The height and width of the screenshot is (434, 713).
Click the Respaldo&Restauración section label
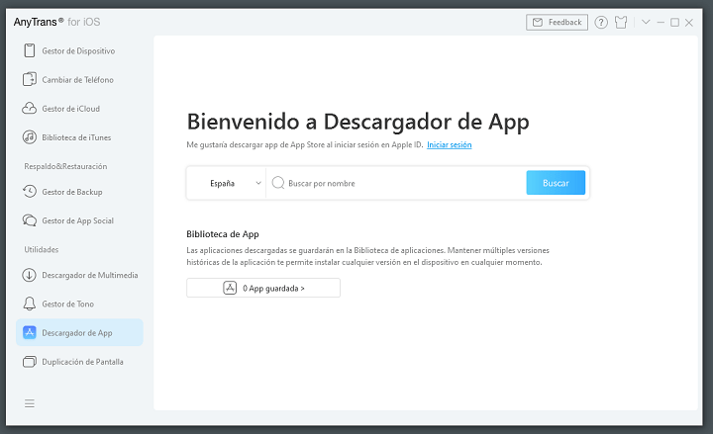coord(65,166)
